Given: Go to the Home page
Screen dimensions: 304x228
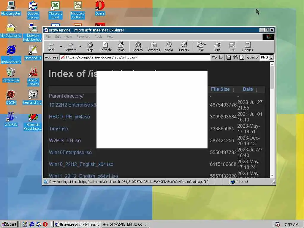Looking at the screenshot, I should [x=121, y=47].
